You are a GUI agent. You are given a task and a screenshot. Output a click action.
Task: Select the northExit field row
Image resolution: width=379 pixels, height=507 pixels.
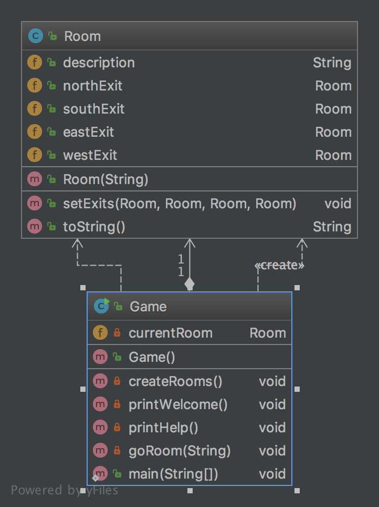[92, 86]
